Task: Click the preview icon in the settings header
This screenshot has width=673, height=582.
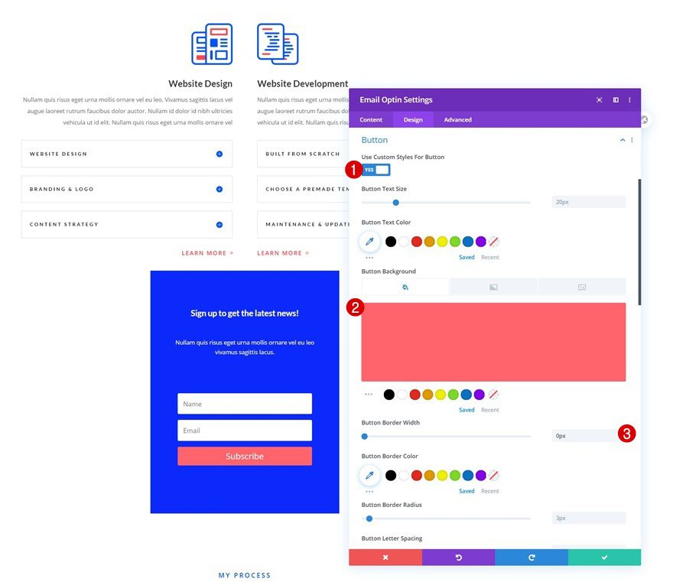Action: [x=600, y=99]
